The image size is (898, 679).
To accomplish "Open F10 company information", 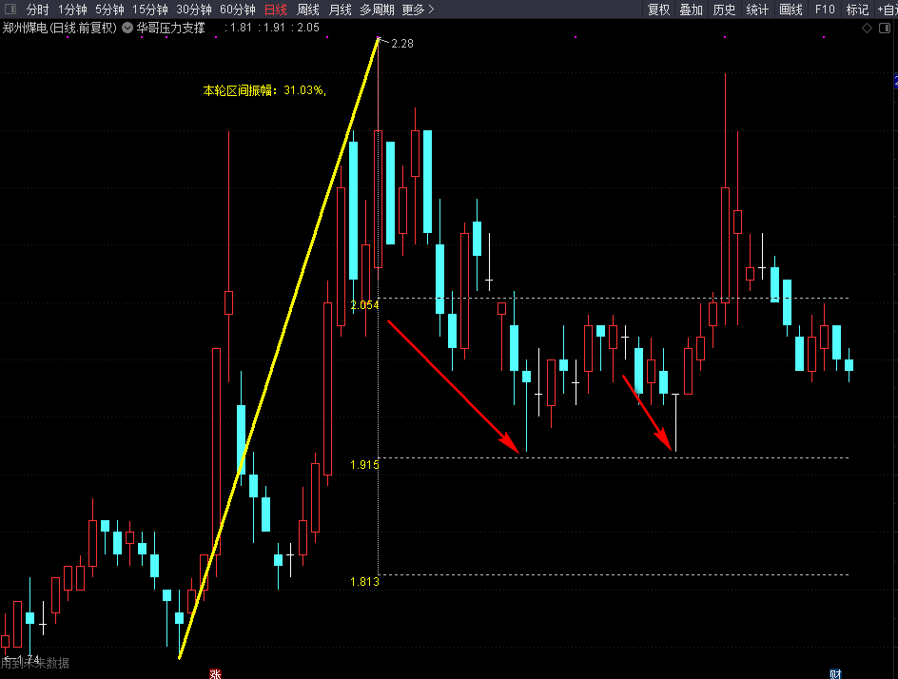I will 825,10.
